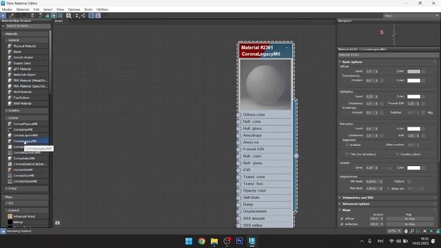Switch to the View1 tab

click(59, 21)
